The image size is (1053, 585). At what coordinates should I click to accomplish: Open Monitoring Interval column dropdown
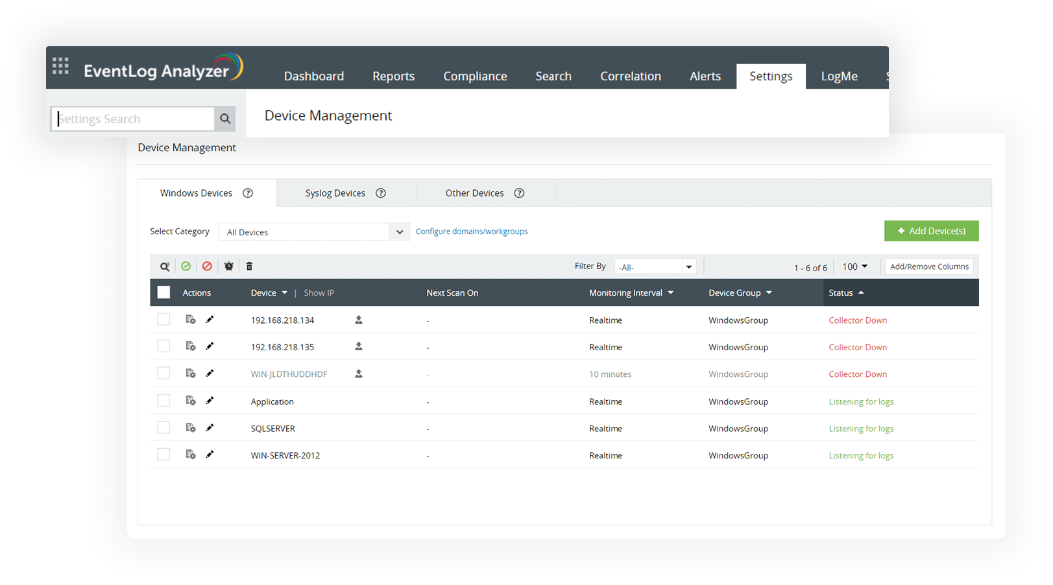(x=671, y=293)
